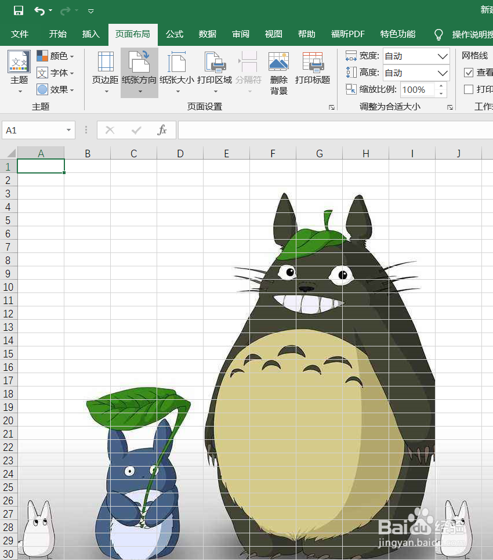Open the 主题 themes gallery
Viewport: 493px width, 560px height.
(19, 72)
